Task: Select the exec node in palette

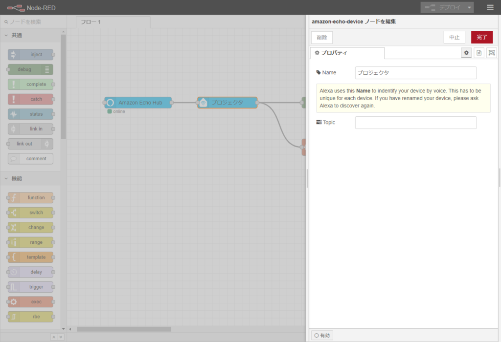Action: (x=30, y=302)
